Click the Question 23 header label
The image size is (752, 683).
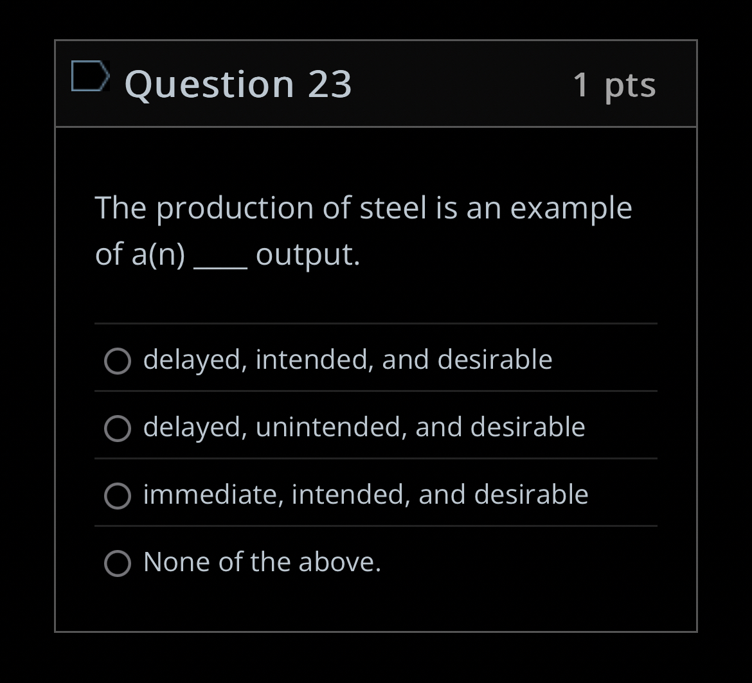[x=238, y=84]
